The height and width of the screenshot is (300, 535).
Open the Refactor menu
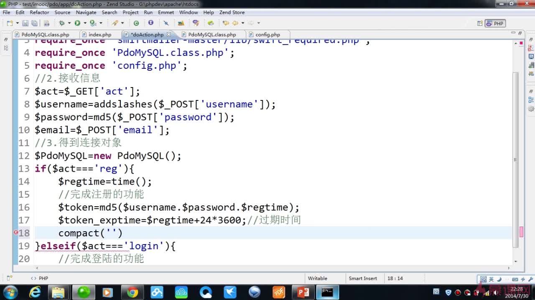pyautogui.click(x=39, y=12)
